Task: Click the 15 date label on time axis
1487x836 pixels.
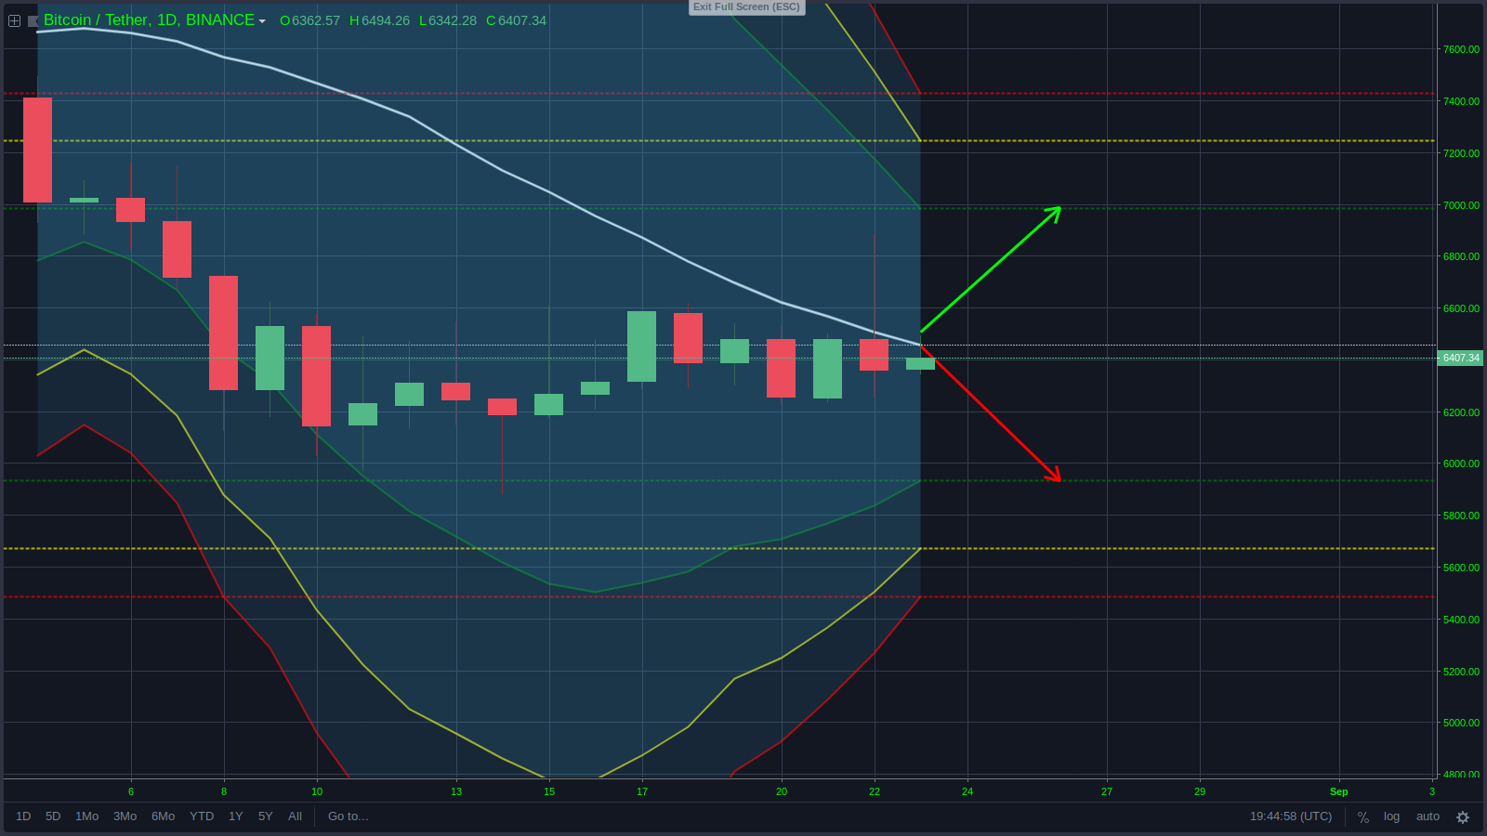Action: coord(549,791)
